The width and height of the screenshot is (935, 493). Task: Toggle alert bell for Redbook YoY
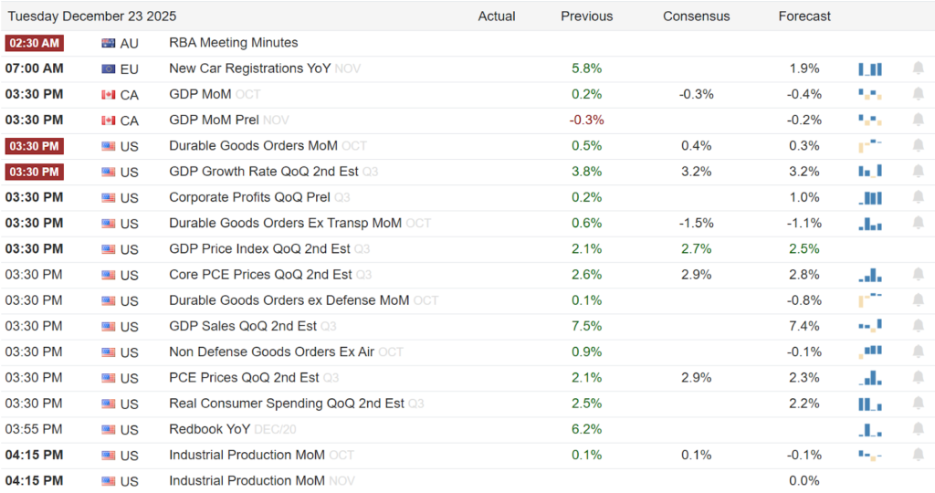point(919,429)
